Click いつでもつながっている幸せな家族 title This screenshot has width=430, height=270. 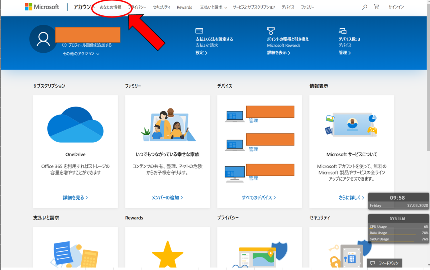tap(167, 155)
